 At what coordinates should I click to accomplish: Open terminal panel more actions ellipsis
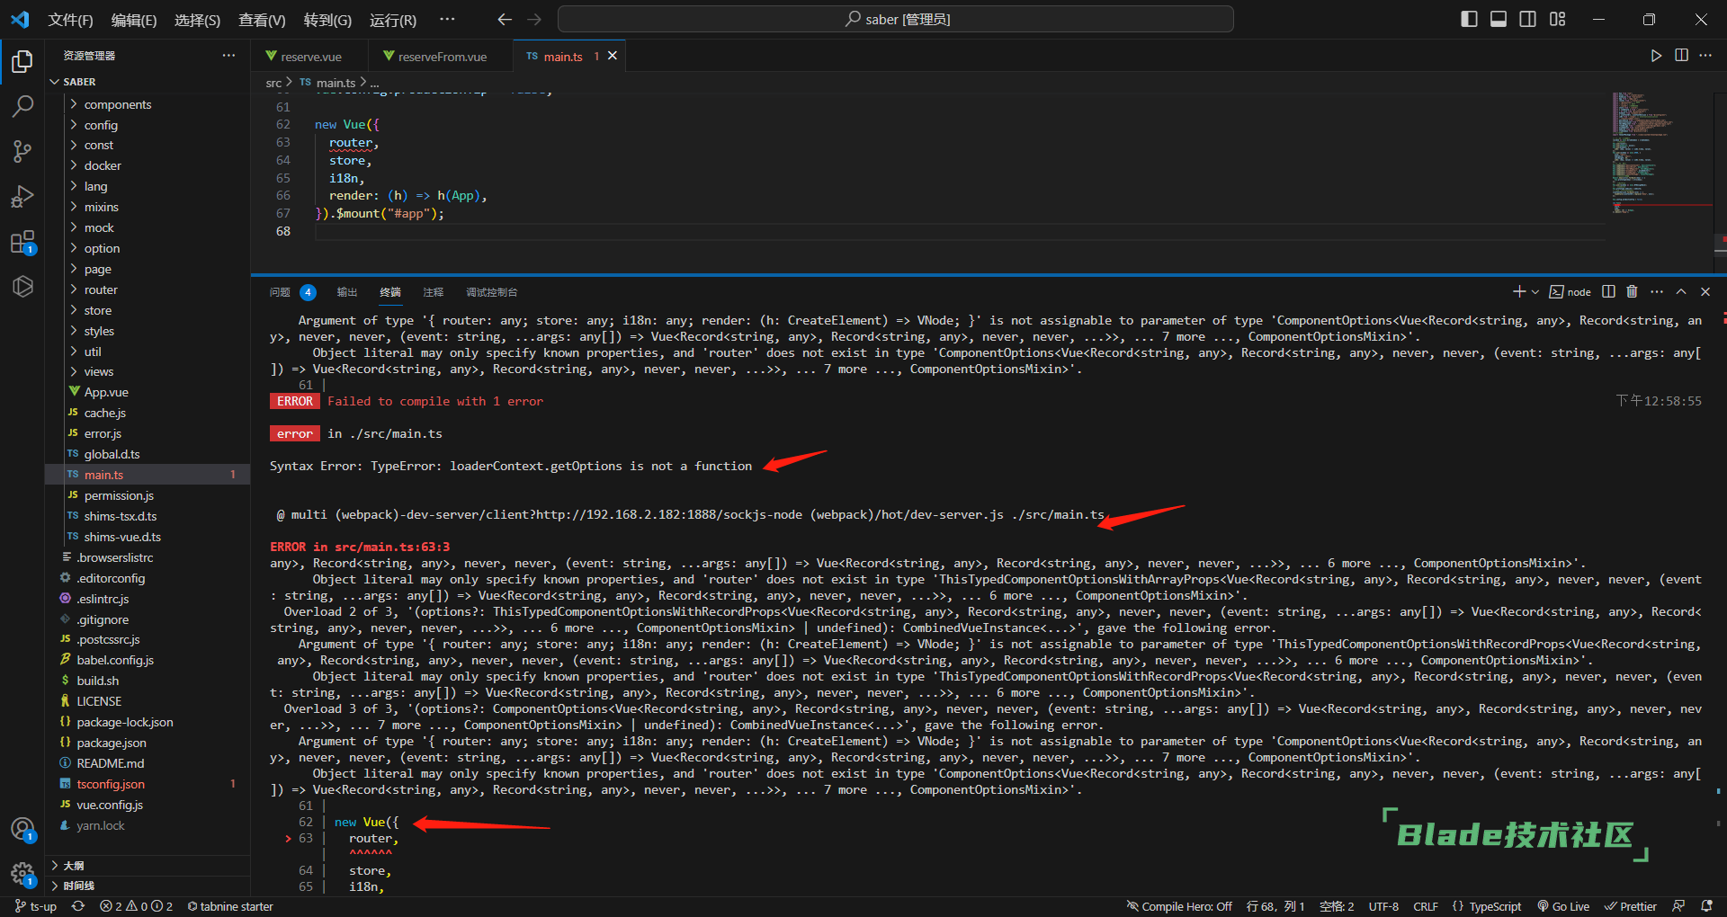point(1657,291)
